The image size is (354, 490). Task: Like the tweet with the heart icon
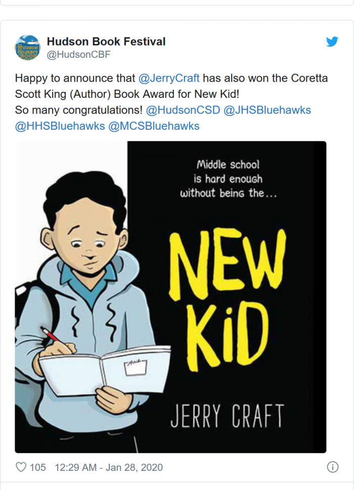click(x=21, y=467)
